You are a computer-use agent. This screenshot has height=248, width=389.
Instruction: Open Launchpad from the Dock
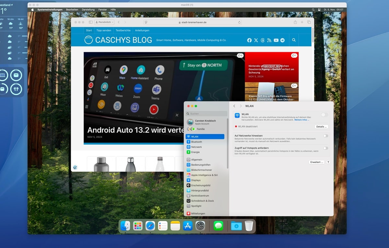tap(138, 226)
